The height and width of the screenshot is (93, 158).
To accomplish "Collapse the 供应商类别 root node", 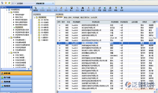I will point(34,17).
